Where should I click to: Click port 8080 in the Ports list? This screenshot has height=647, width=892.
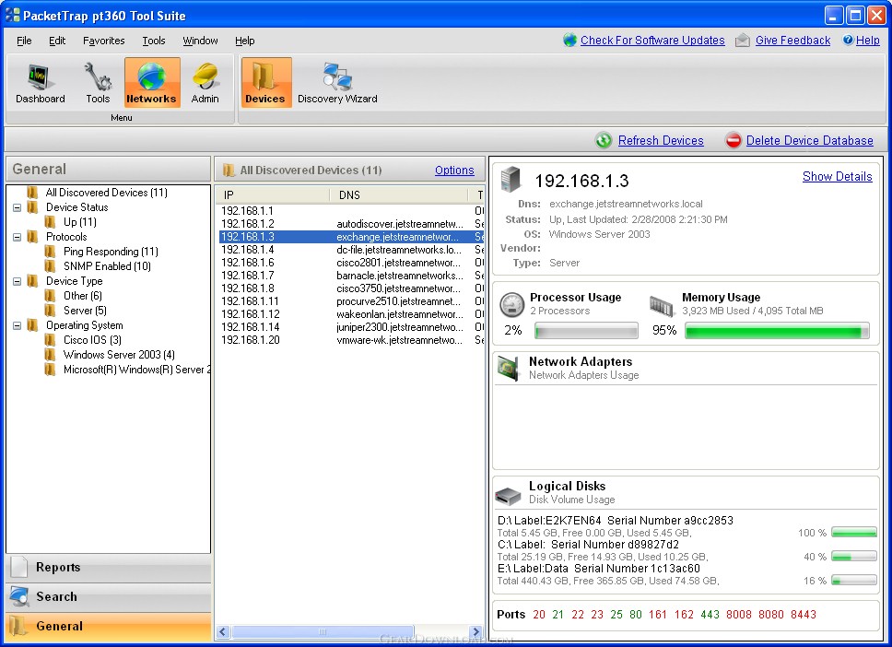771,615
